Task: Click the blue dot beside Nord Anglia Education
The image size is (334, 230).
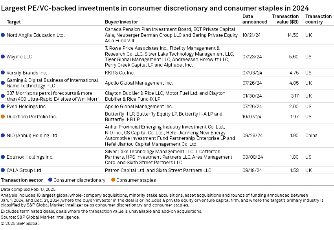Action: coord(3,35)
